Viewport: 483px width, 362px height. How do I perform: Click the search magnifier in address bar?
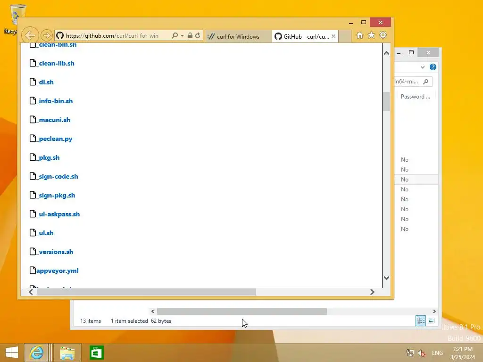(x=175, y=35)
